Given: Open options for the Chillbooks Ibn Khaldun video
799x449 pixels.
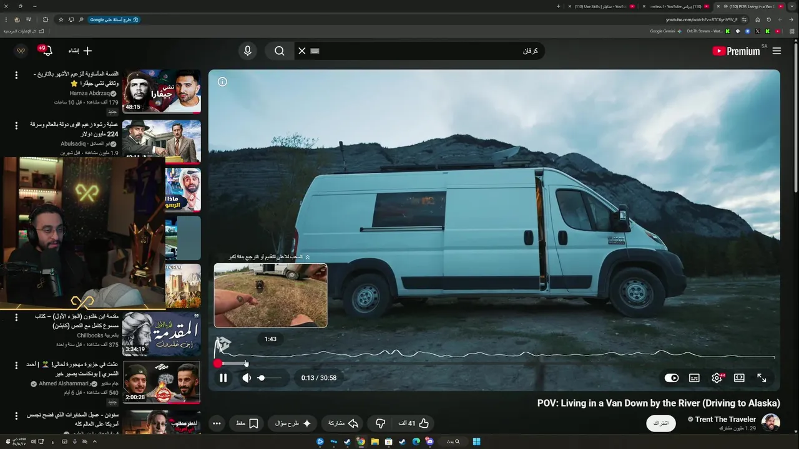Looking at the screenshot, I should point(17,317).
